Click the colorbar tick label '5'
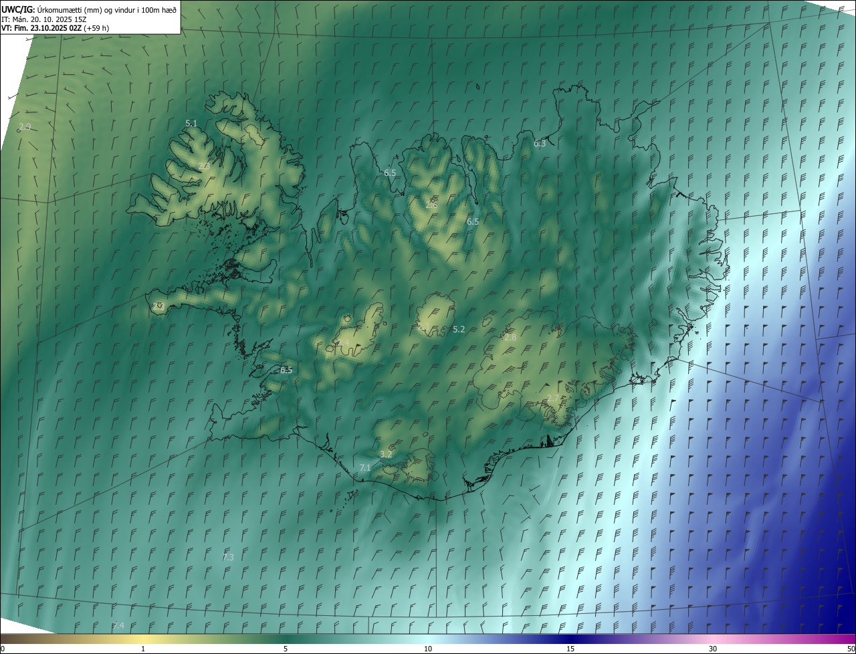The width and height of the screenshot is (856, 654). 286,649
